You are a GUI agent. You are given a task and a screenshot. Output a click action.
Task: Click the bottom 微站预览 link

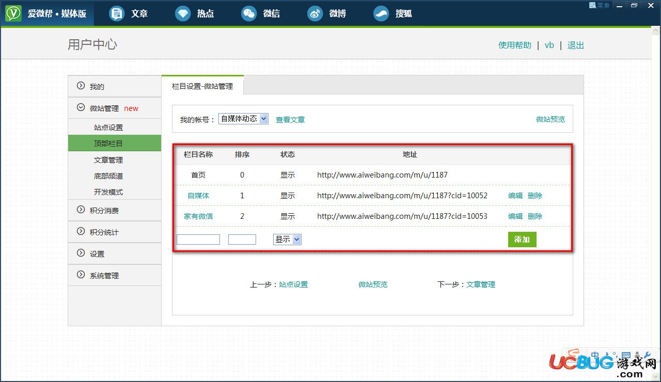(x=373, y=284)
